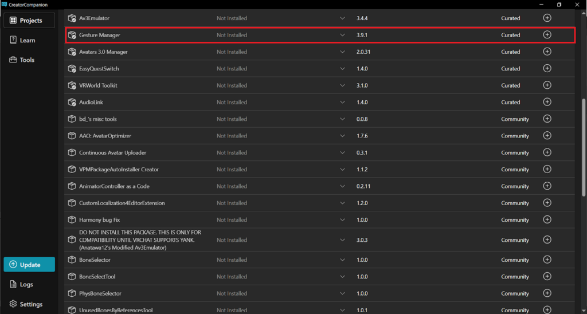Image resolution: width=587 pixels, height=314 pixels.
Task: Add PhysBoneSelector with the plus icon
Action: [x=547, y=293]
